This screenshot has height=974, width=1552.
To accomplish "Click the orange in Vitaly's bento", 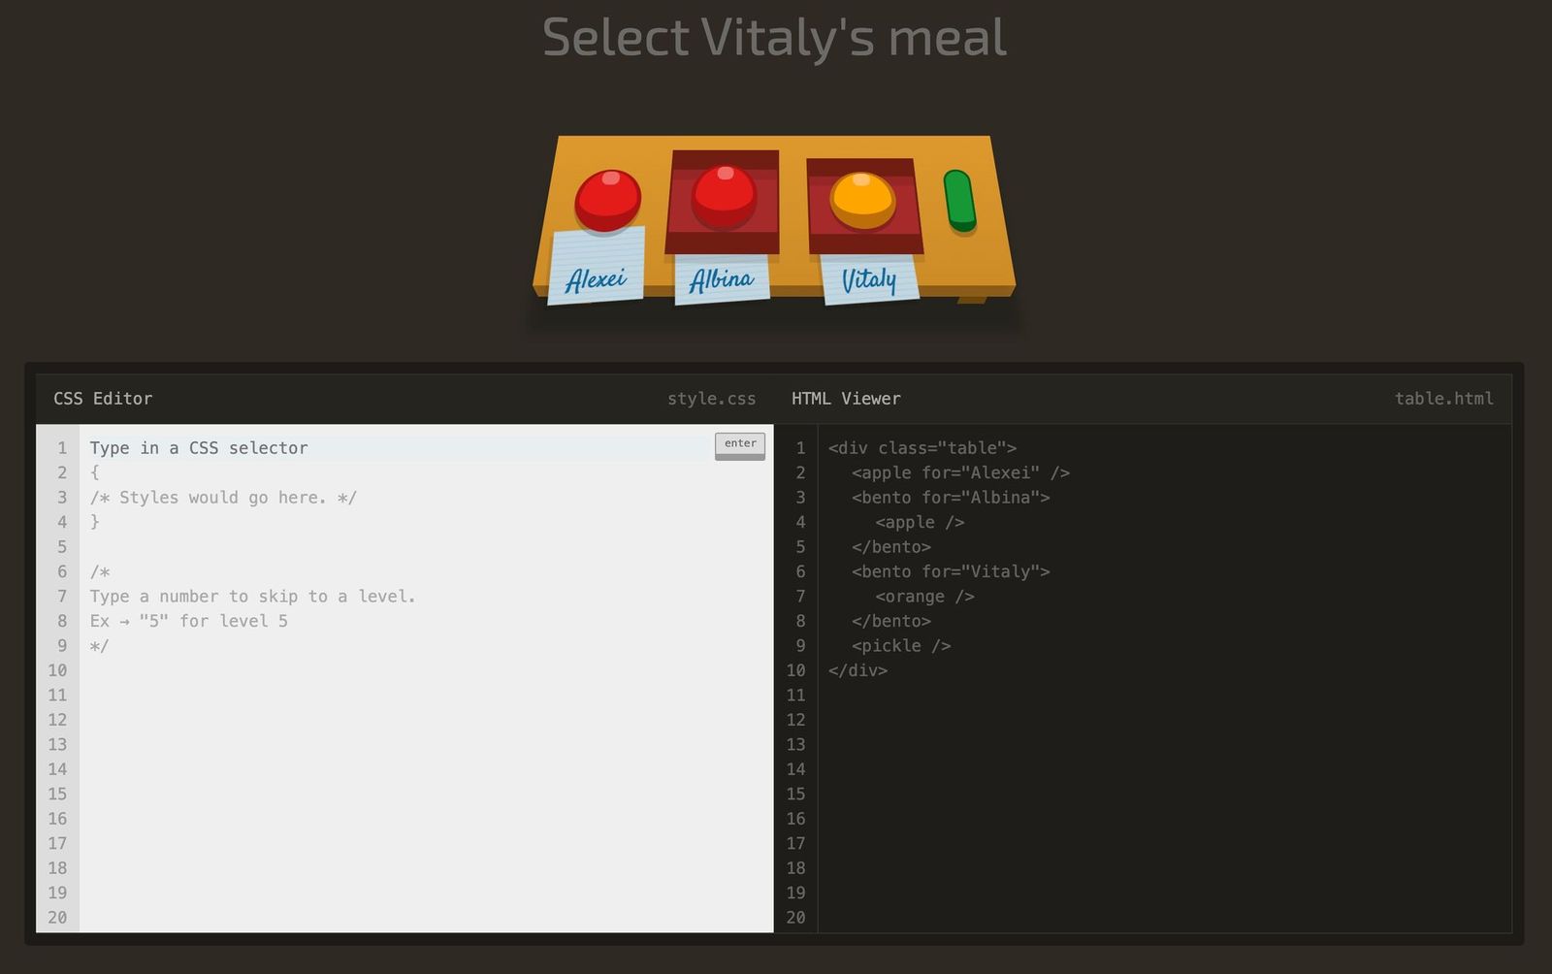I will point(862,201).
